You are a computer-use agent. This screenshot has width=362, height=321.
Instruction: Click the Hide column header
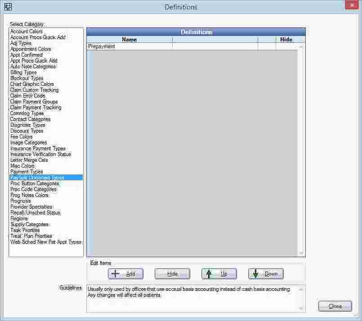pos(286,40)
